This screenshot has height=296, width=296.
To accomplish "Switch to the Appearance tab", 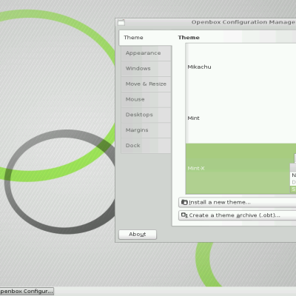I will point(146,53).
